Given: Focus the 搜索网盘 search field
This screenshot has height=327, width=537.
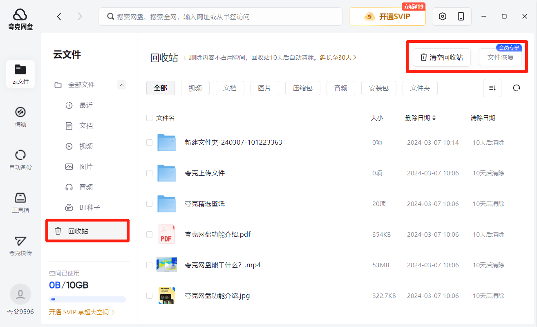Looking at the screenshot, I should pyautogui.click(x=220, y=17).
